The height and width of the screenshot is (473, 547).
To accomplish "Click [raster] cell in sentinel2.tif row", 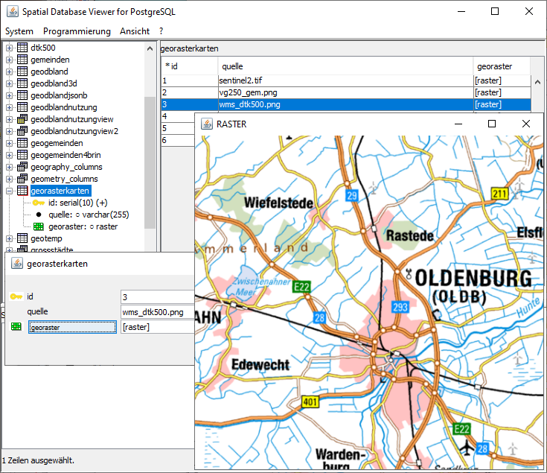I will click(x=502, y=80).
